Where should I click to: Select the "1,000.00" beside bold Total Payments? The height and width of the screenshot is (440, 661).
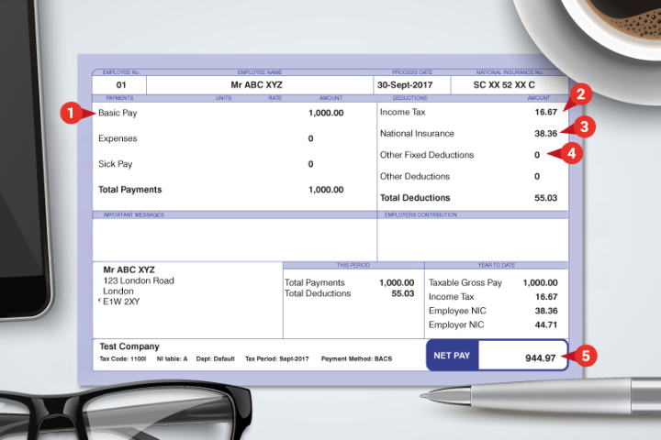326,190
